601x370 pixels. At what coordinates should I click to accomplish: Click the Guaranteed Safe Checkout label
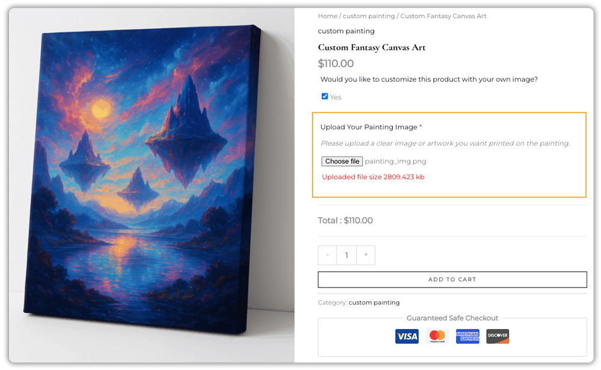453,318
